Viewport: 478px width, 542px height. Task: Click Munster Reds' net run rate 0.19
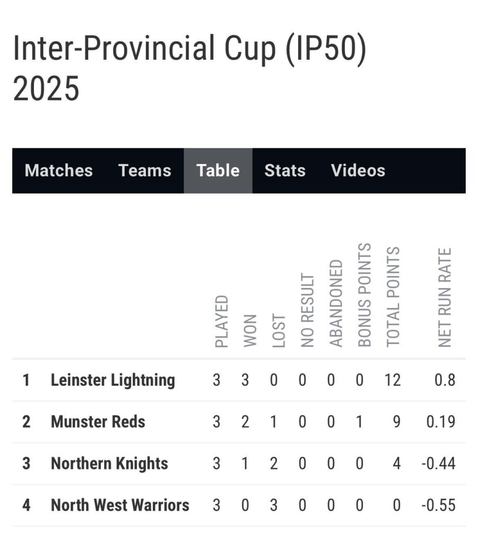440,422
